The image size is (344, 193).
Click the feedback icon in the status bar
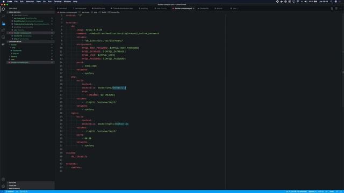(337, 191)
